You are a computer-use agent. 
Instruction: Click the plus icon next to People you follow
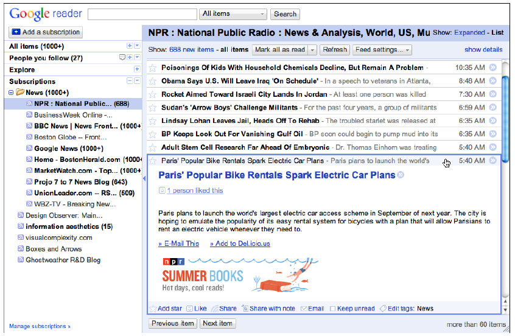[130, 57]
